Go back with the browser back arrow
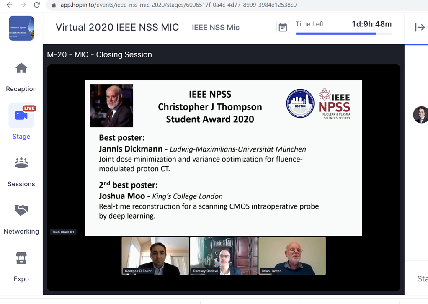This screenshot has width=428, height=304. [9, 5]
